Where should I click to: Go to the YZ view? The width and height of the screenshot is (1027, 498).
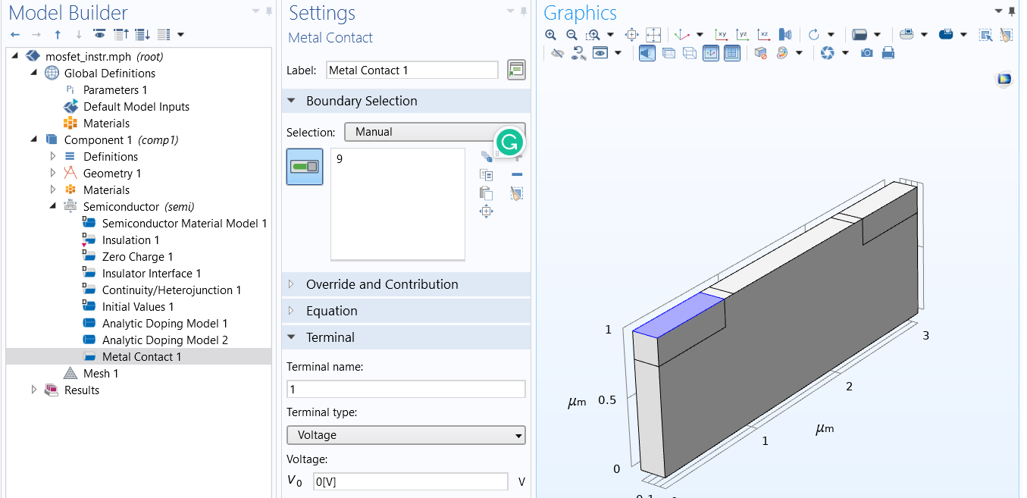point(743,35)
